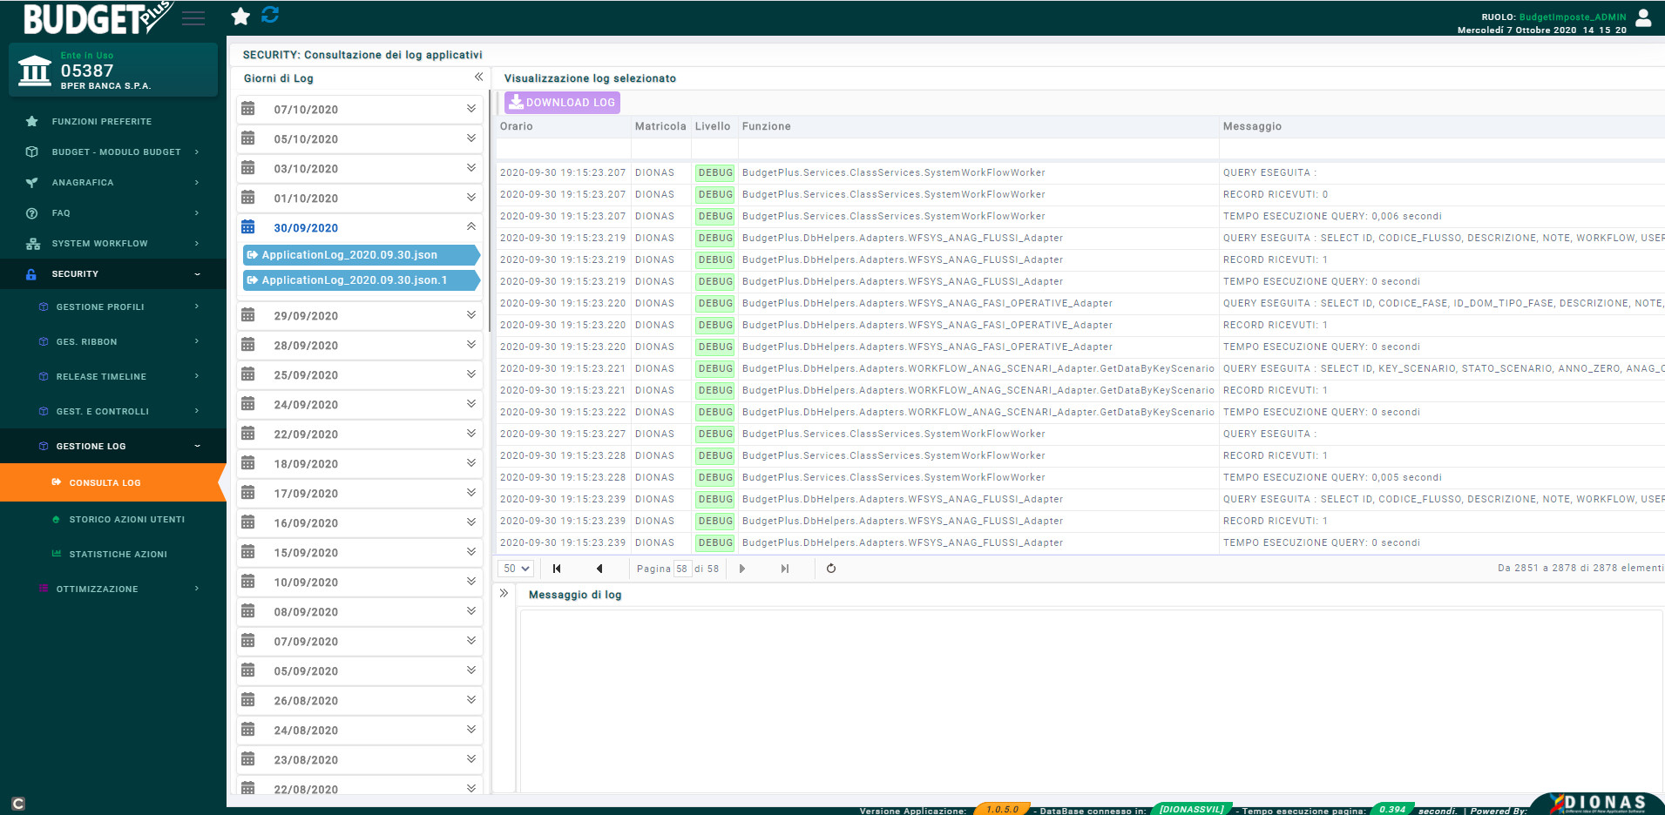The image size is (1665, 815).
Task: Click the Statistiche Azioni chart icon
Action: point(57,554)
